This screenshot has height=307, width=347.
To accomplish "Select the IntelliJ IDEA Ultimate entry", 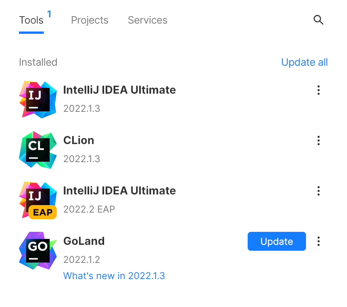I will pyautogui.click(x=119, y=90).
